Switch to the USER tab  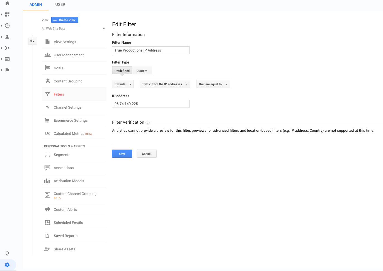pyautogui.click(x=60, y=5)
